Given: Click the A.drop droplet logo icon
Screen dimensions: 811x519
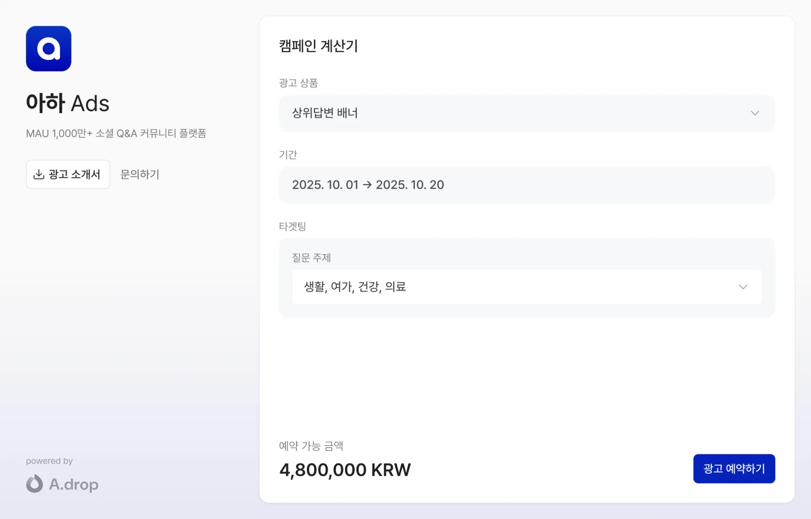Looking at the screenshot, I should [35, 484].
